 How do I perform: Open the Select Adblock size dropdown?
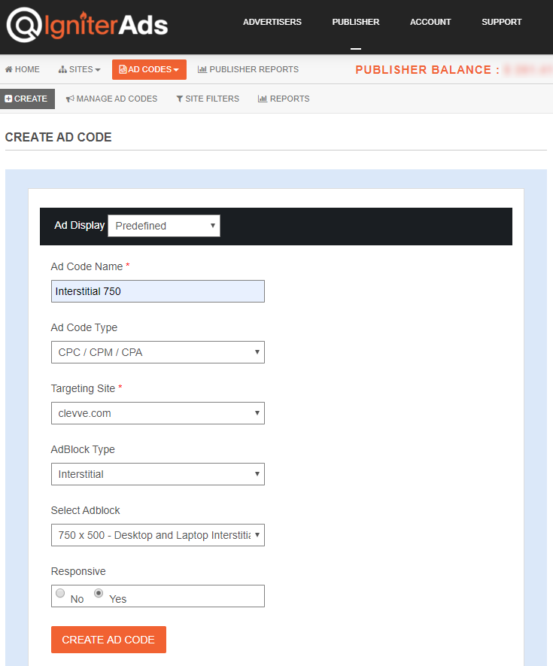pyautogui.click(x=157, y=535)
